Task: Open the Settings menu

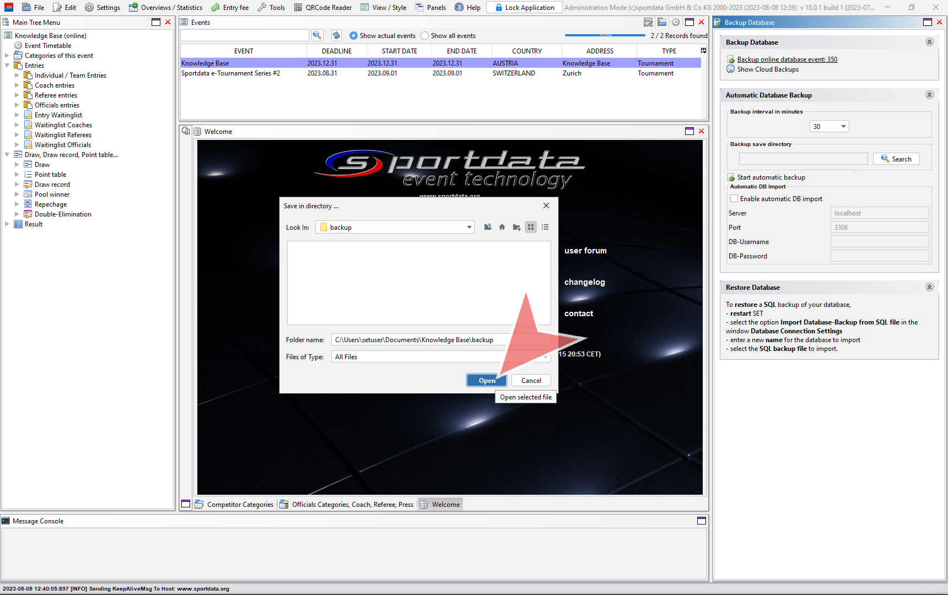Action: click(x=103, y=7)
